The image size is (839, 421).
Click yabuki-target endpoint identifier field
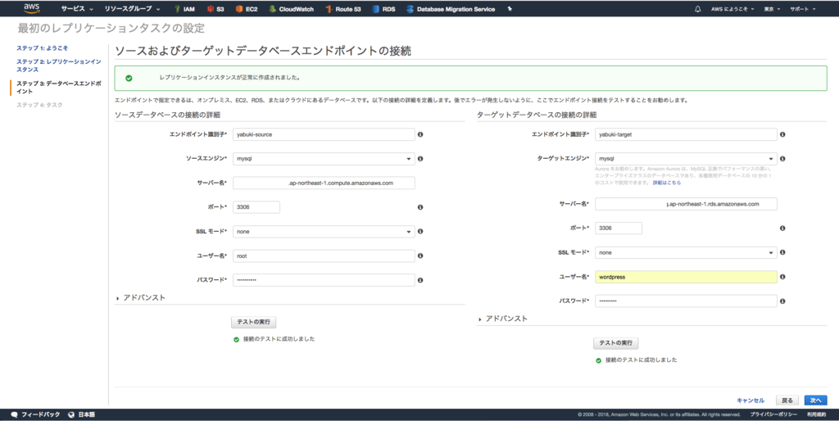(x=686, y=134)
